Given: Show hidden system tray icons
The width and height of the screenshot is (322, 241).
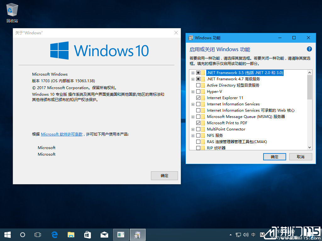Looking at the screenshot, I should (x=230, y=235).
